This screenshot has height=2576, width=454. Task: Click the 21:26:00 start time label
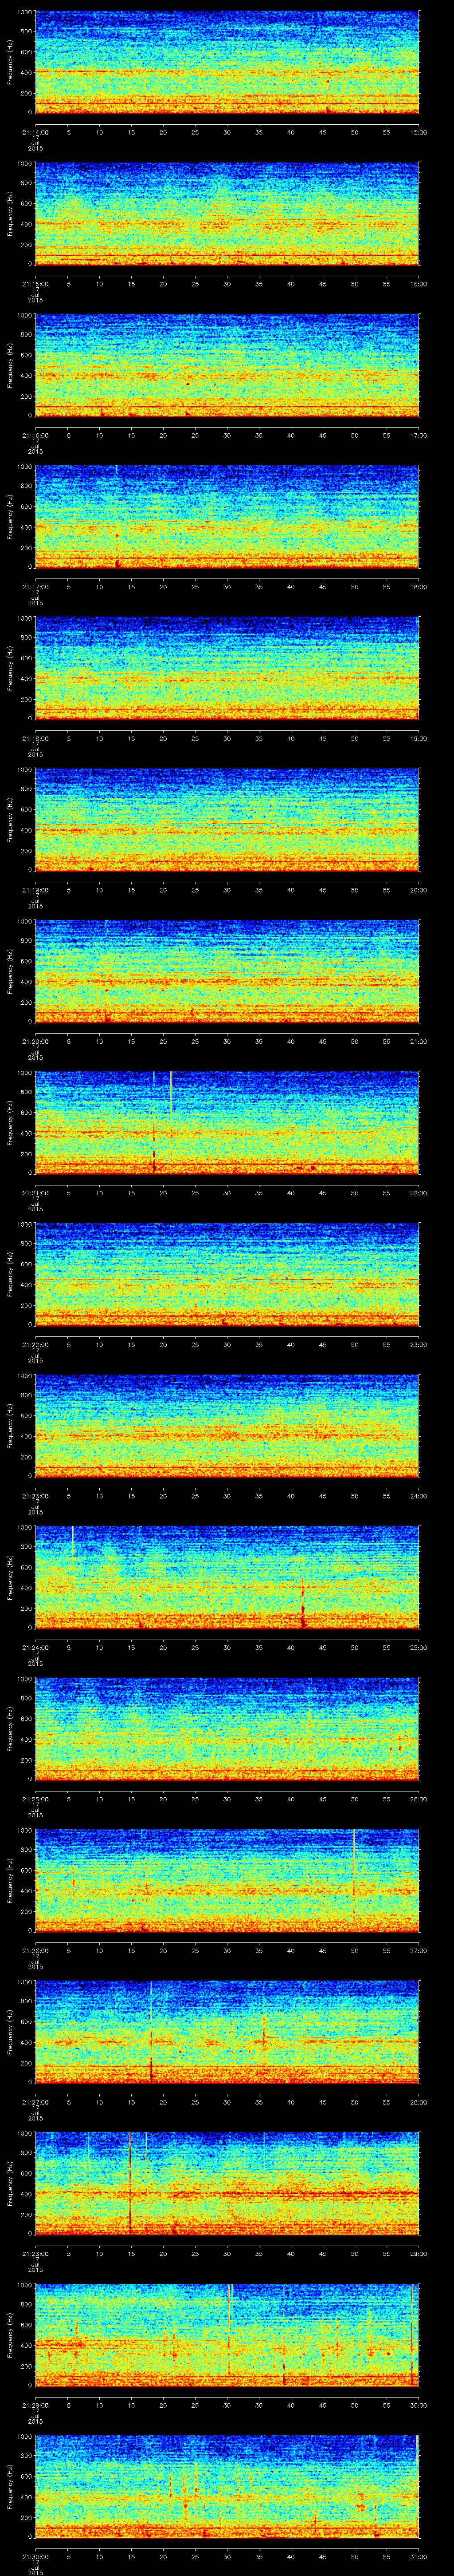click(x=35, y=1951)
